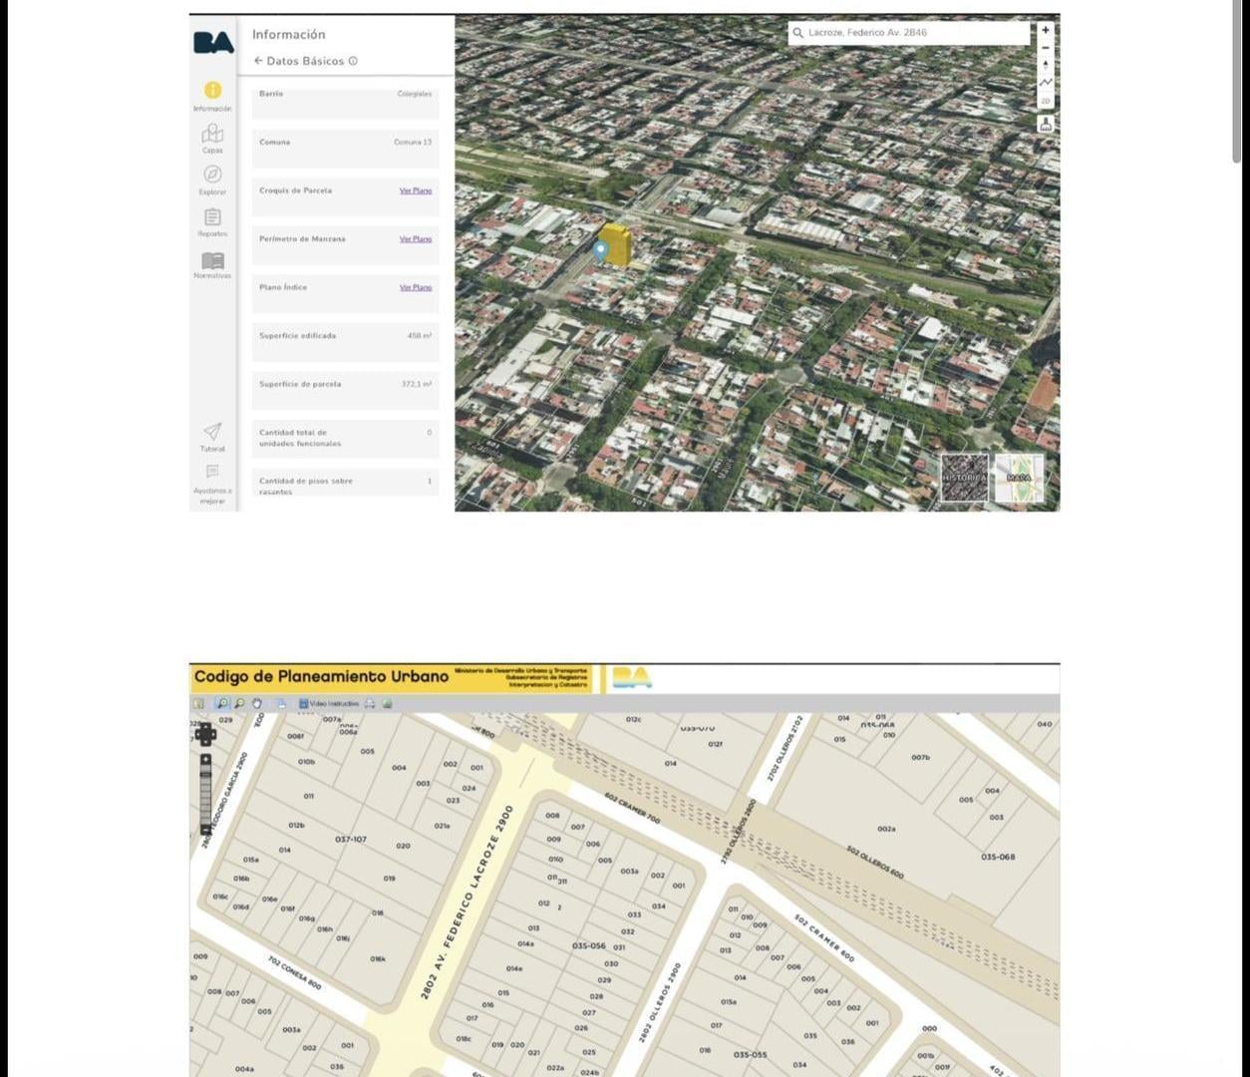Click parcel 021a on the map

442,826
